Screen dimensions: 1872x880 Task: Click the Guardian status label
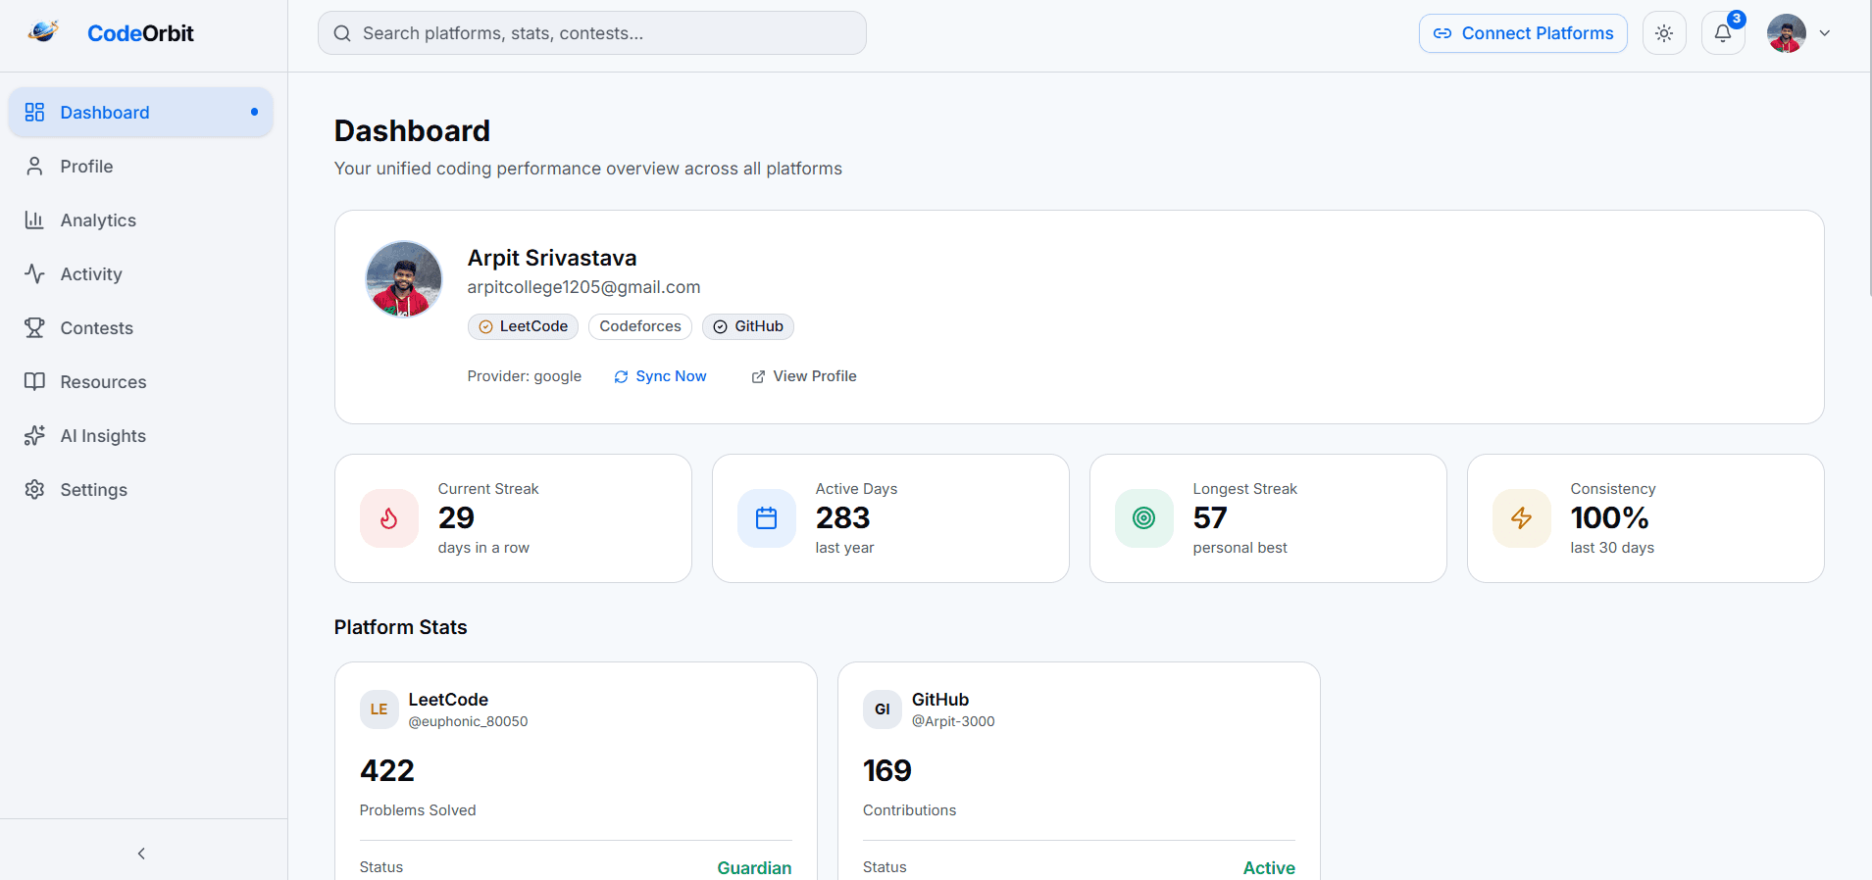(x=754, y=868)
